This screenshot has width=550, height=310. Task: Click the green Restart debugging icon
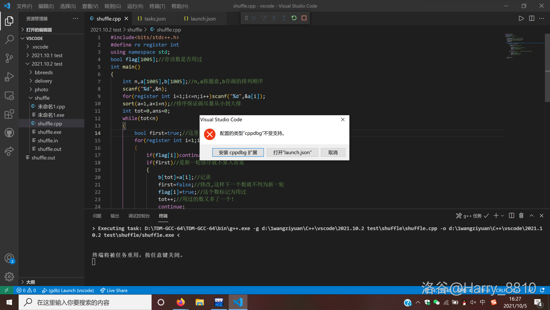[x=294, y=18]
